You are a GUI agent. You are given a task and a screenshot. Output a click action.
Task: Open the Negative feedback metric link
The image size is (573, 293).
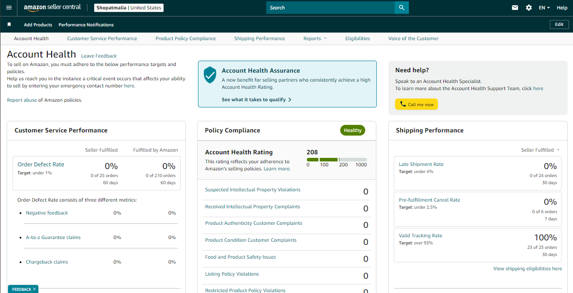[x=47, y=213]
